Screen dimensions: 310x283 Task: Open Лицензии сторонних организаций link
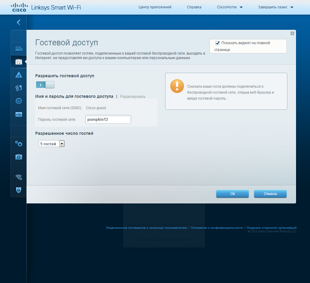(272, 228)
